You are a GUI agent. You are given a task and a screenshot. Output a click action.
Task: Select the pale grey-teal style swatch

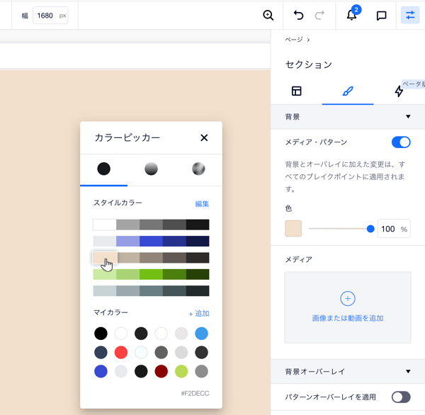point(105,291)
